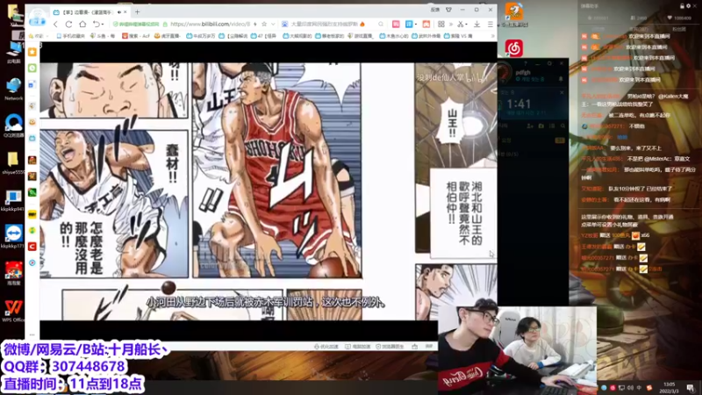Open the QQ Browser desktop shortcut

(x=13, y=126)
